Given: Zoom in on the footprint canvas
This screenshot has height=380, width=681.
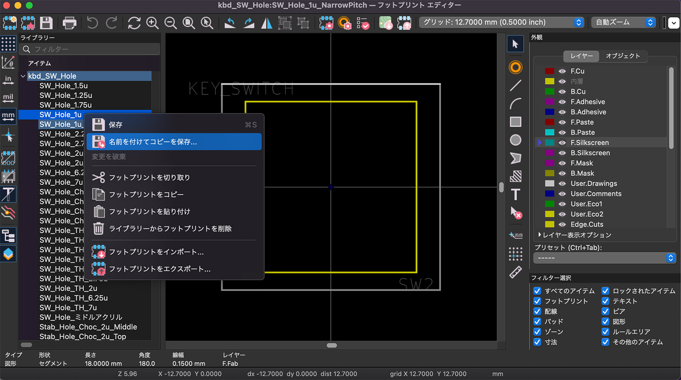Looking at the screenshot, I should (x=152, y=23).
